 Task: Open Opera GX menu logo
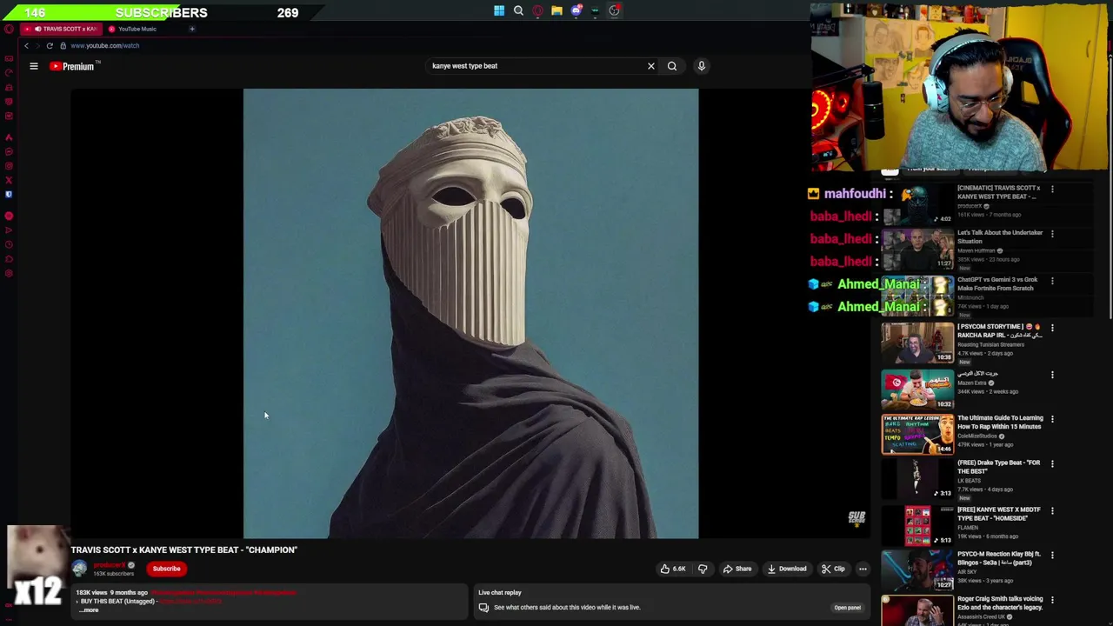(9, 29)
